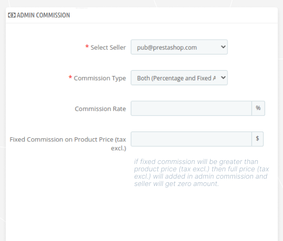This screenshot has height=241, width=283.
Task: Click the red asterisk next to Commission Type
Action: click(x=70, y=78)
